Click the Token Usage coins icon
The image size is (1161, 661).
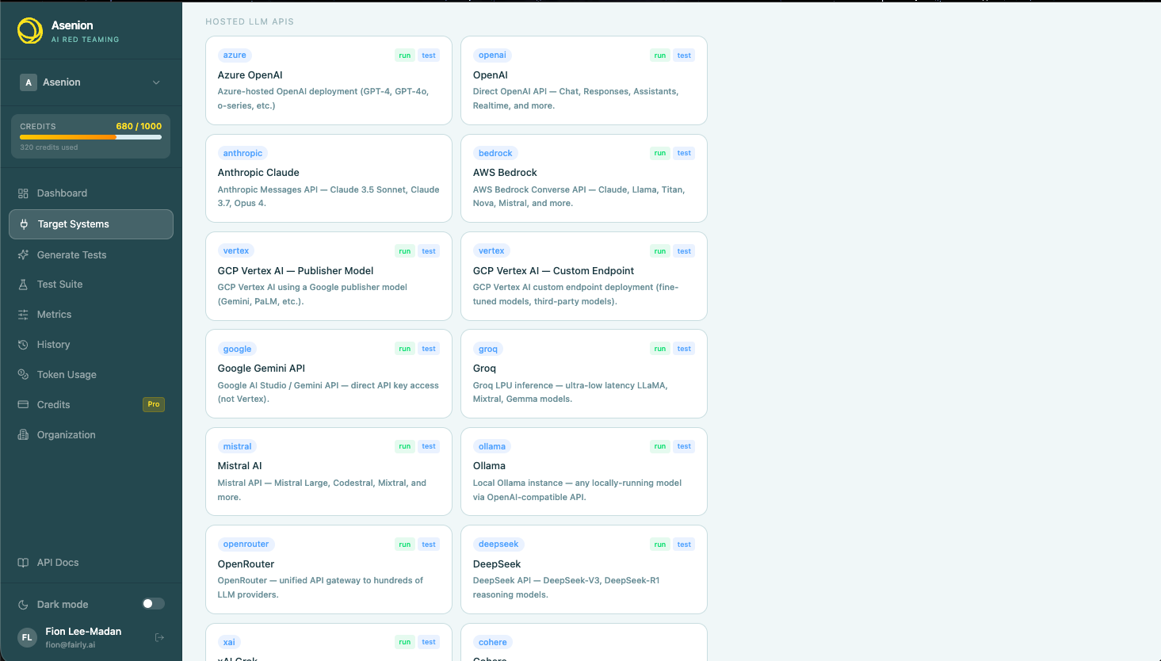tap(23, 375)
